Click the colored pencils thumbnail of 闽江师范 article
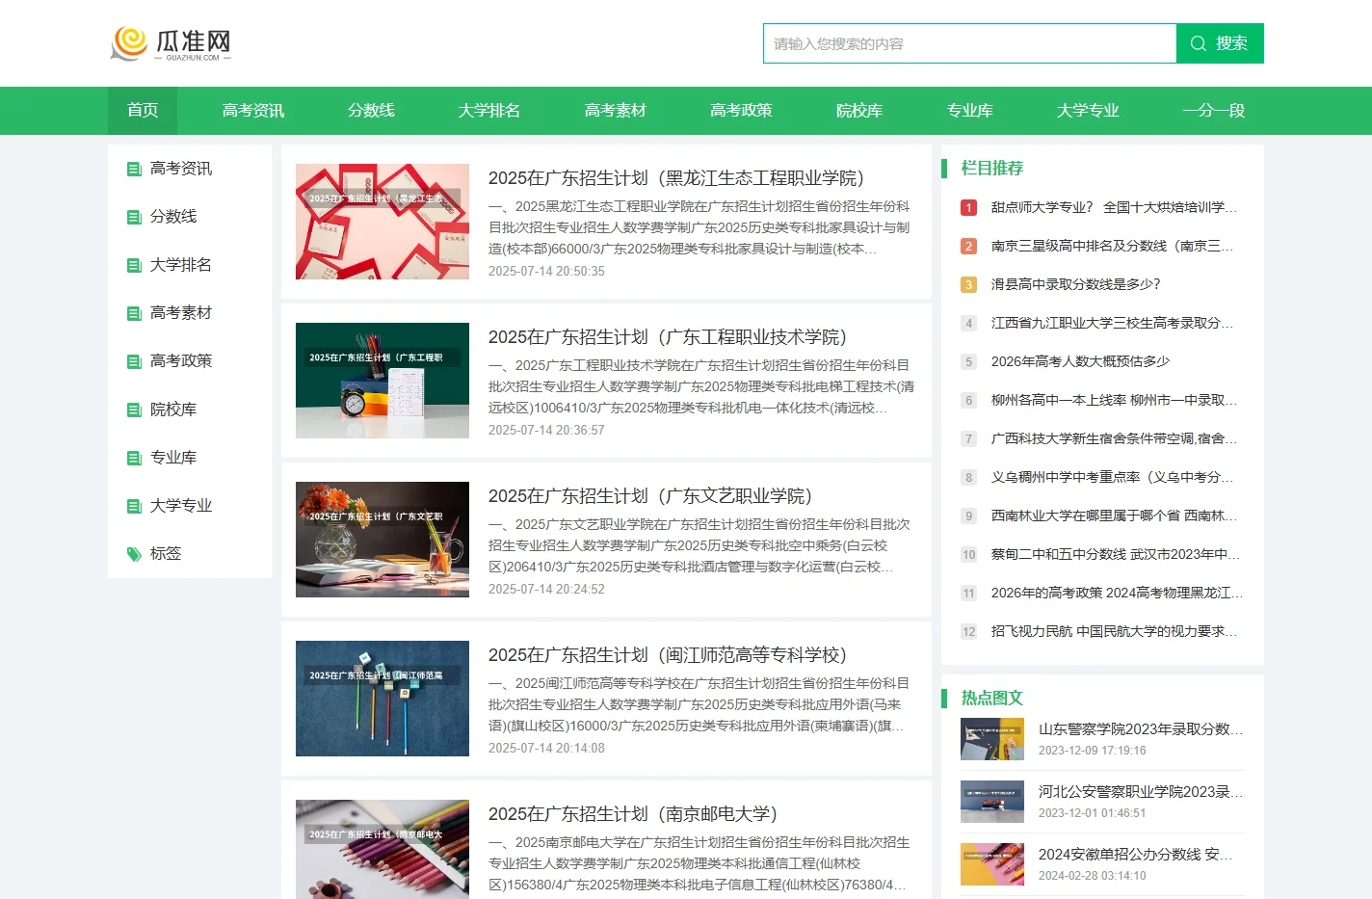 coord(383,699)
